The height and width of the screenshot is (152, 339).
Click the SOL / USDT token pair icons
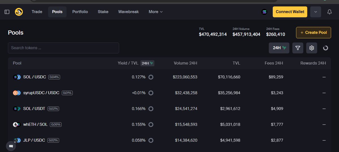click(x=17, y=109)
